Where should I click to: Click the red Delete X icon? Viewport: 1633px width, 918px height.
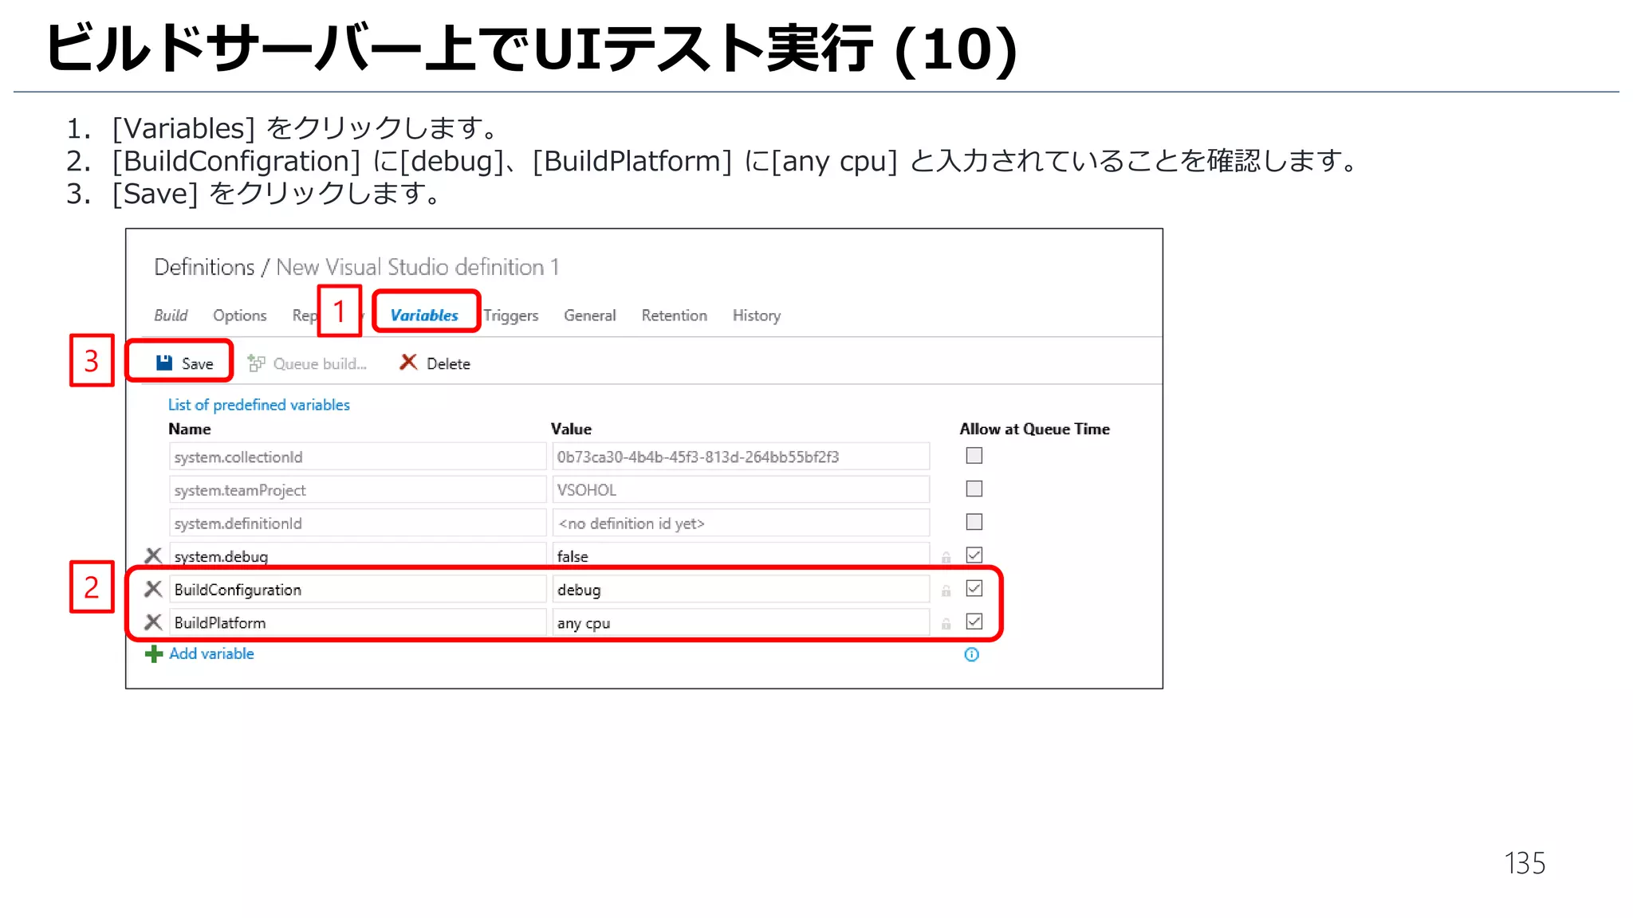coord(408,363)
